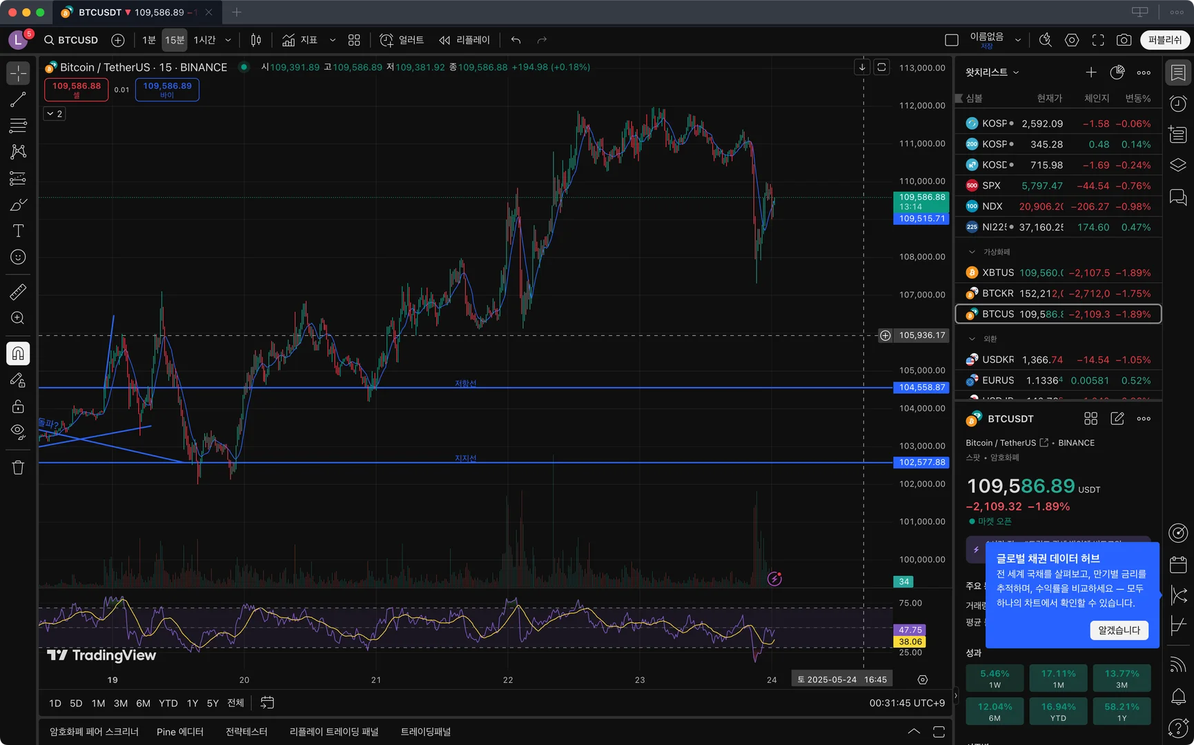The width and height of the screenshot is (1194, 745).
Task: Click the candlestick chart type icon
Action: click(256, 40)
